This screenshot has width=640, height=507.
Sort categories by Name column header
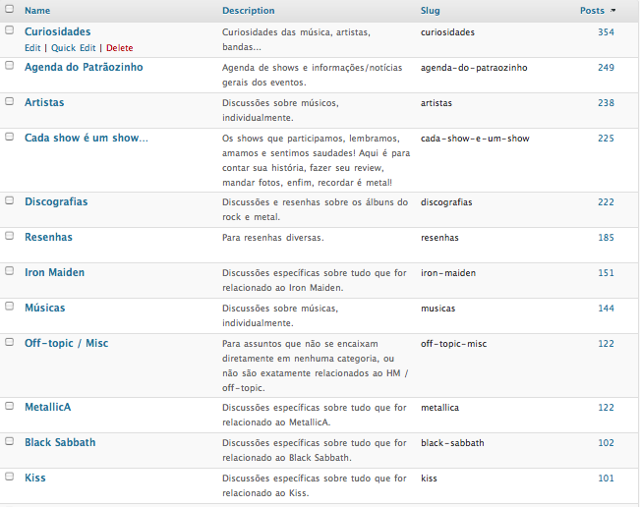point(37,11)
